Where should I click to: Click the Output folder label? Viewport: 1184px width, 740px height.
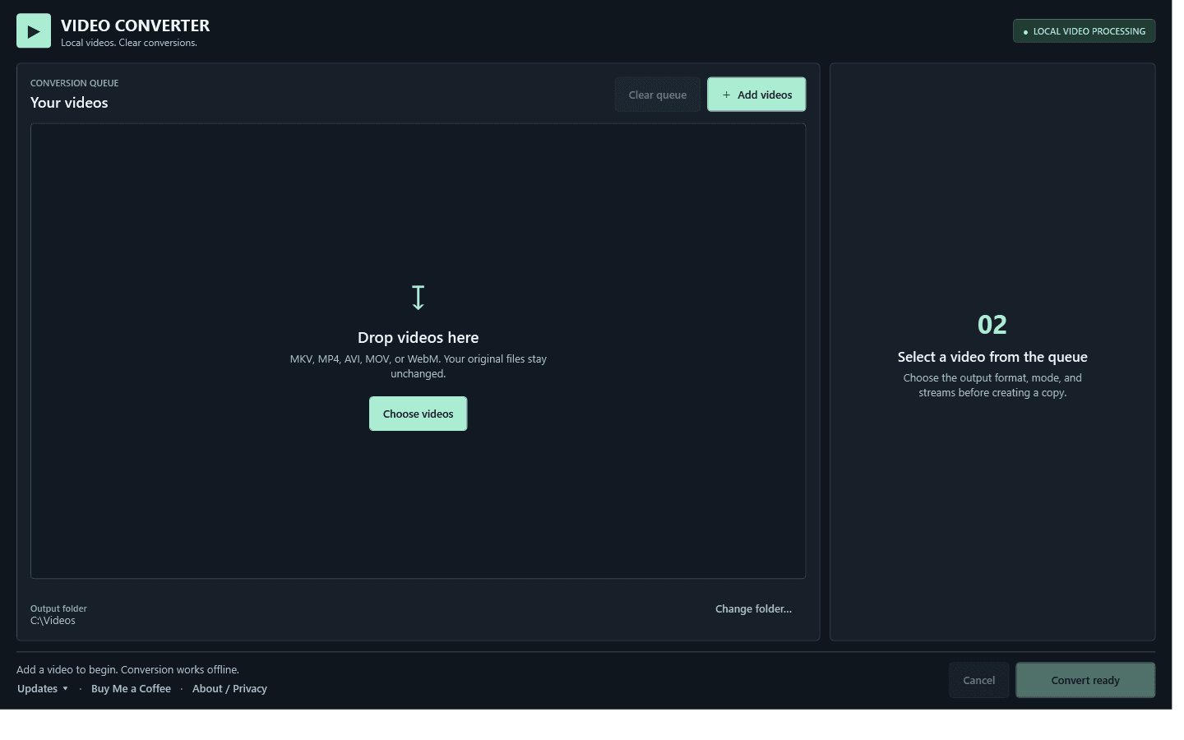point(58,608)
